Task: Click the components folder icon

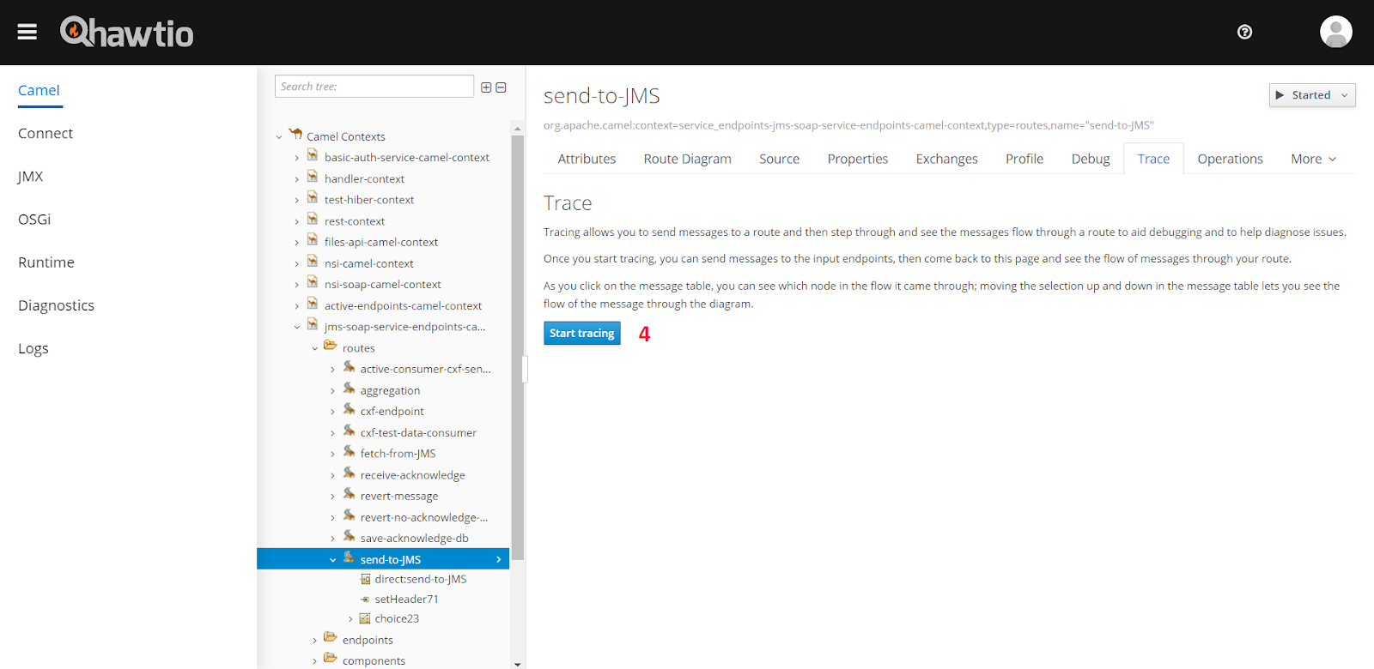Action: point(330,659)
